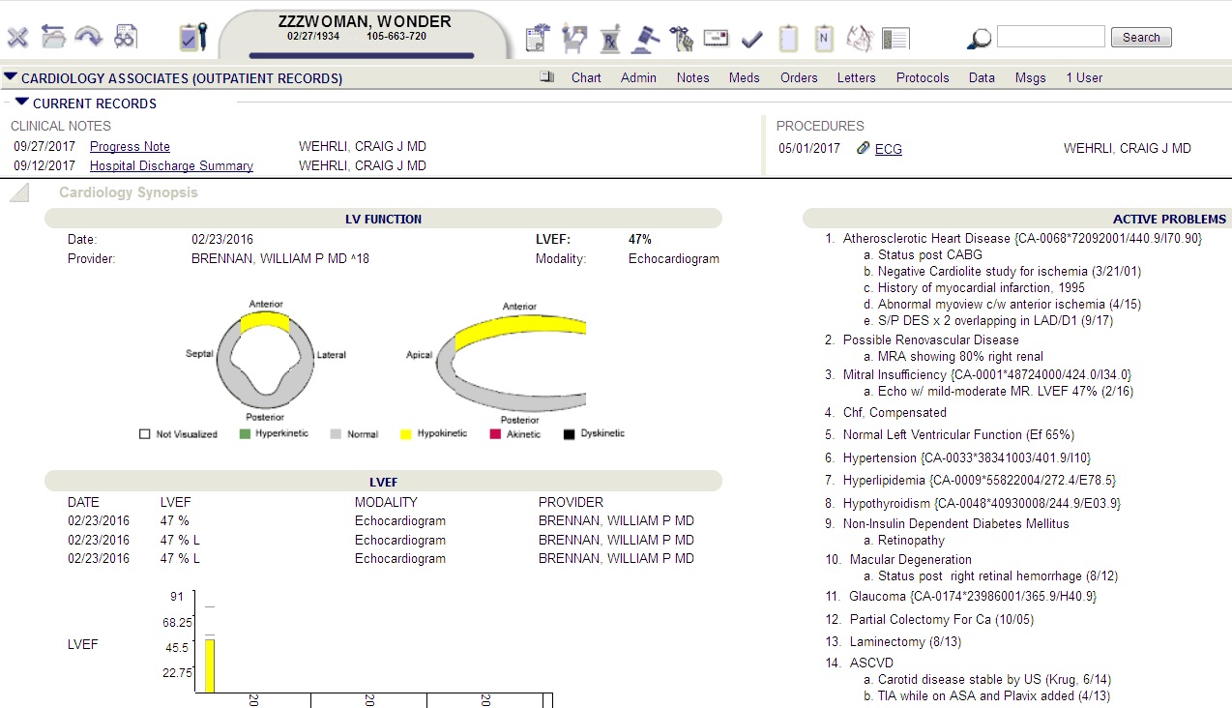Click the Cardiology Synopsis title
1232x708 pixels.
(128, 192)
